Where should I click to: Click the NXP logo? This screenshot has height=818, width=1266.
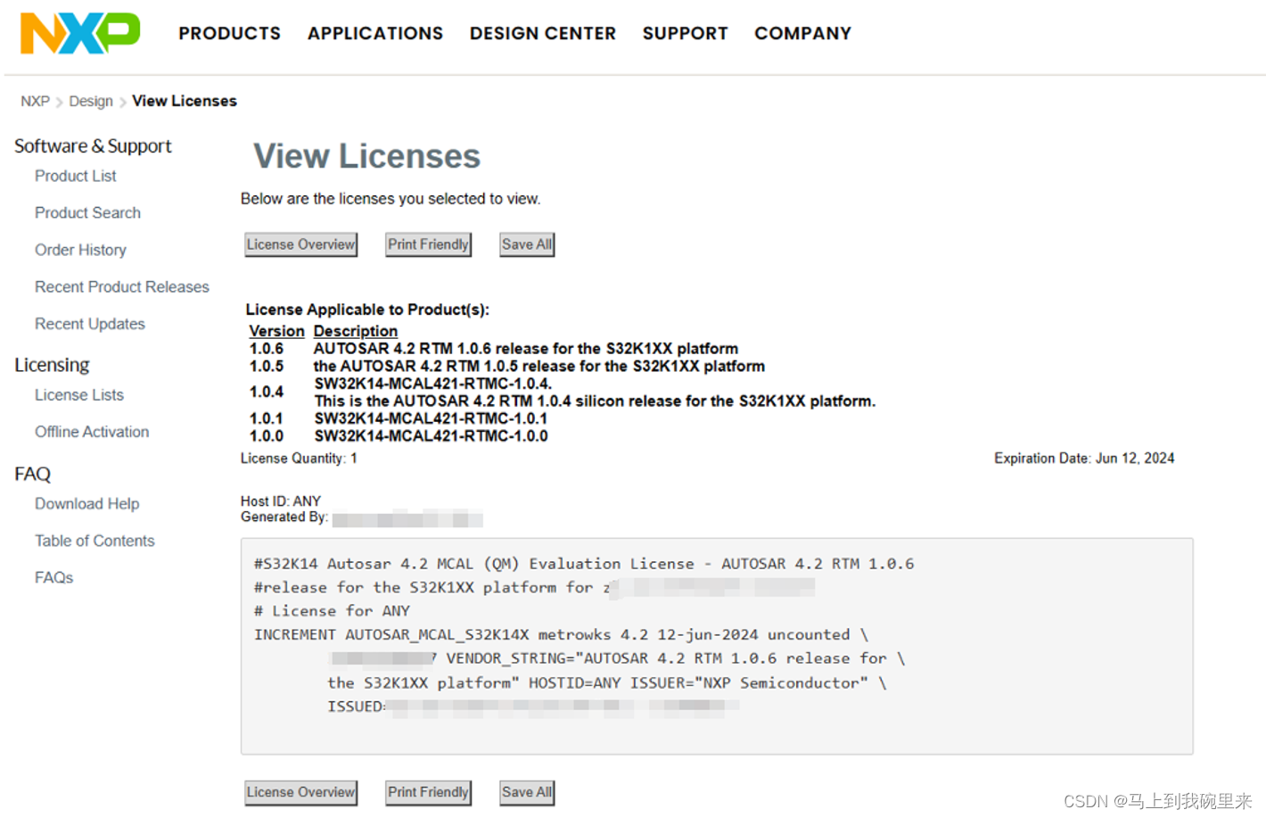[x=80, y=33]
